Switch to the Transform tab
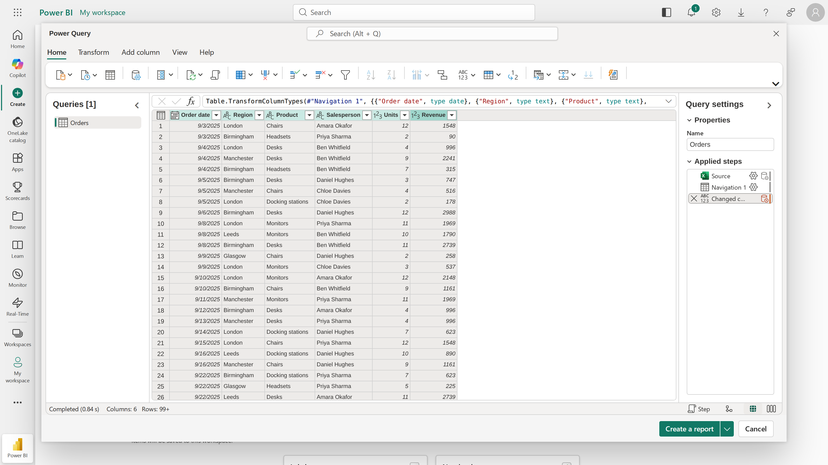 [x=93, y=52]
